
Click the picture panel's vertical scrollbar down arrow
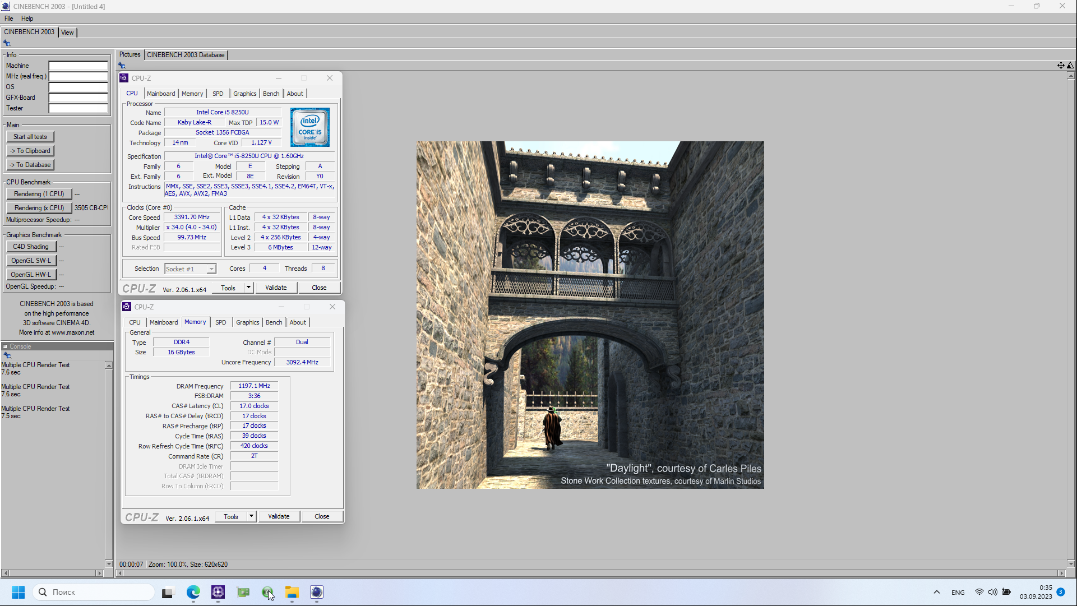[1071, 564]
